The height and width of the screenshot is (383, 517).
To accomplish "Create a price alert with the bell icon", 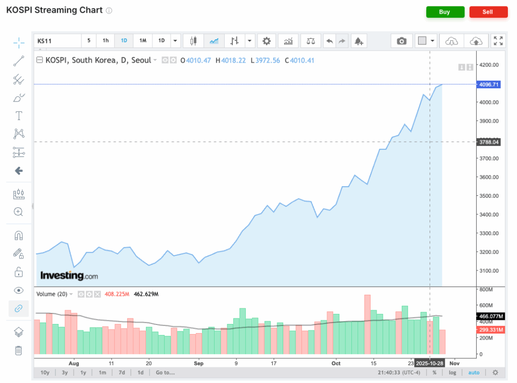I will (x=359, y=41).
